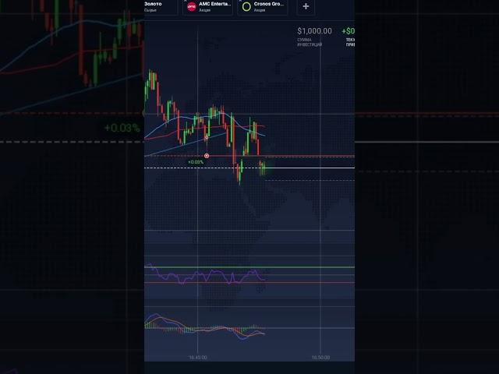The height and width of the screenshot is (374, 499).
Task: Click the $1,000.00 investment amount
Action: pos(314,31)
